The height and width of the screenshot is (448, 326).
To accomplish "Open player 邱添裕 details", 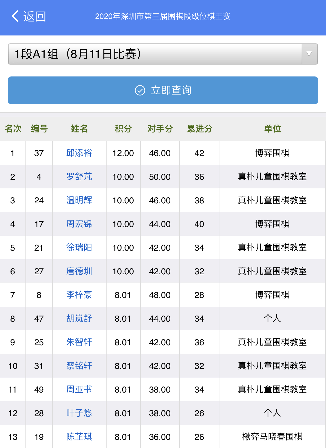I will [x=79, y=153].
